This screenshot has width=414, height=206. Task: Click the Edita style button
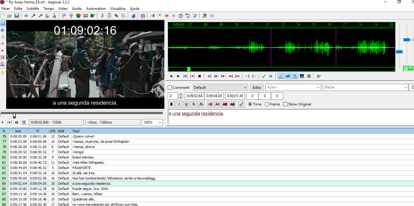[x=256, y=88]
